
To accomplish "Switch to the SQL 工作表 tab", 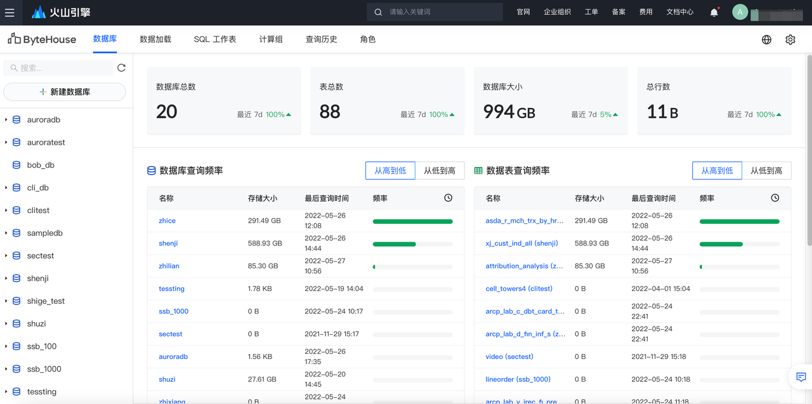I will (215, 39).
